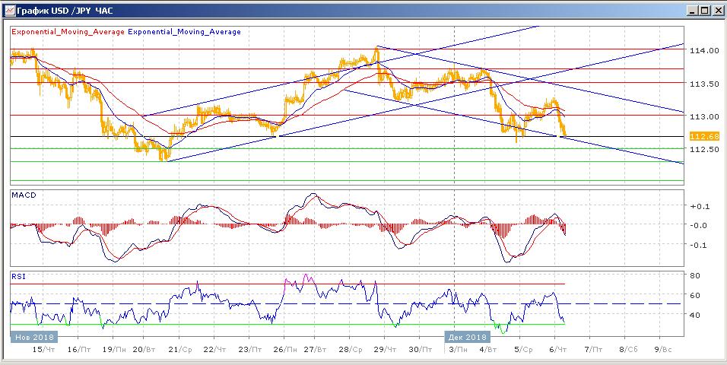This screenshot has width=727, height=365.
Task: Select the 26/Пн date on time axis
Action: (283, 350)
